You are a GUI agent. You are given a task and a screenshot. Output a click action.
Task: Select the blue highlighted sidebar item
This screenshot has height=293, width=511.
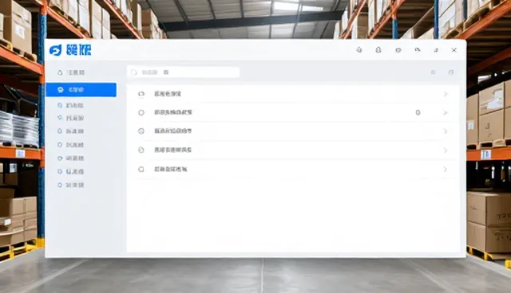tap(81, 90)
